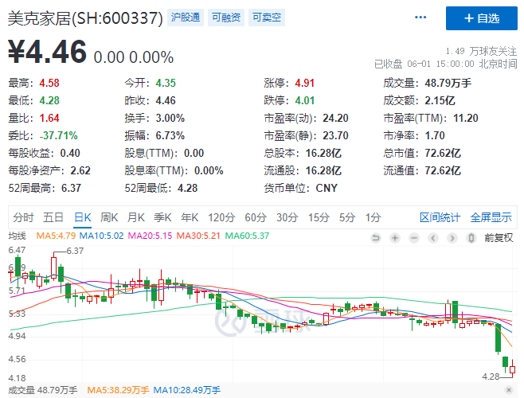
Task: Click the 6.37 high marker on chart
Action: pyautogui.click(x=75, y=251)
